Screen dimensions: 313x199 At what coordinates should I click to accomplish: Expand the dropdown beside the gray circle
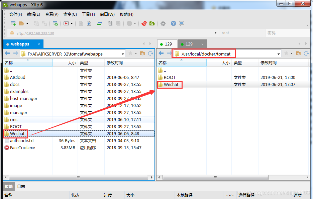135,23
